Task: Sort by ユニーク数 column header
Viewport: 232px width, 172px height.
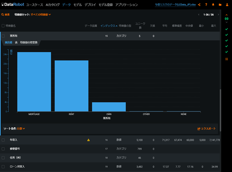Action: pos(140,26)
